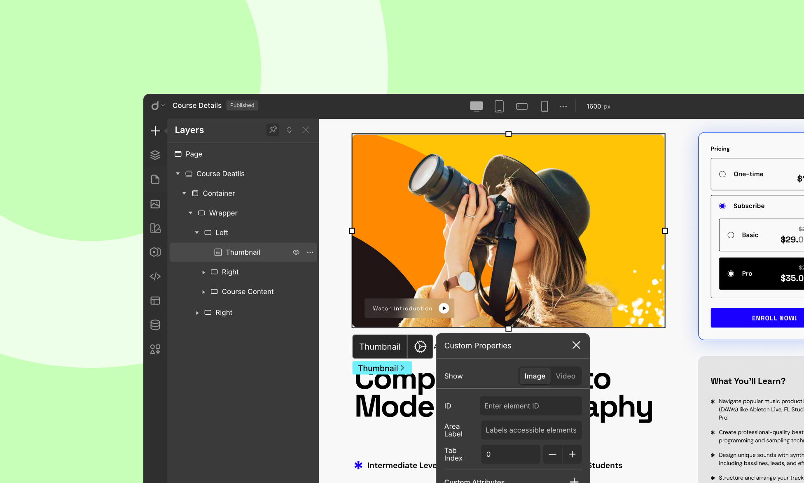Open the Media images sidebar icon

(155, 204)
